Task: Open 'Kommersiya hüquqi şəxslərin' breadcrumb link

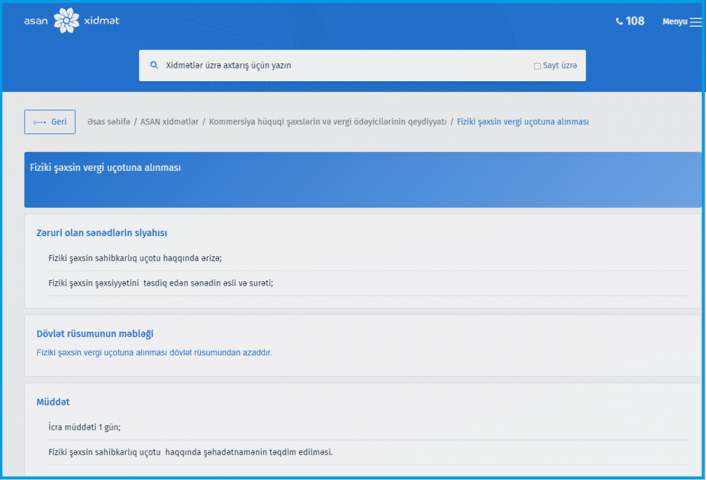Action: point(327,122)
